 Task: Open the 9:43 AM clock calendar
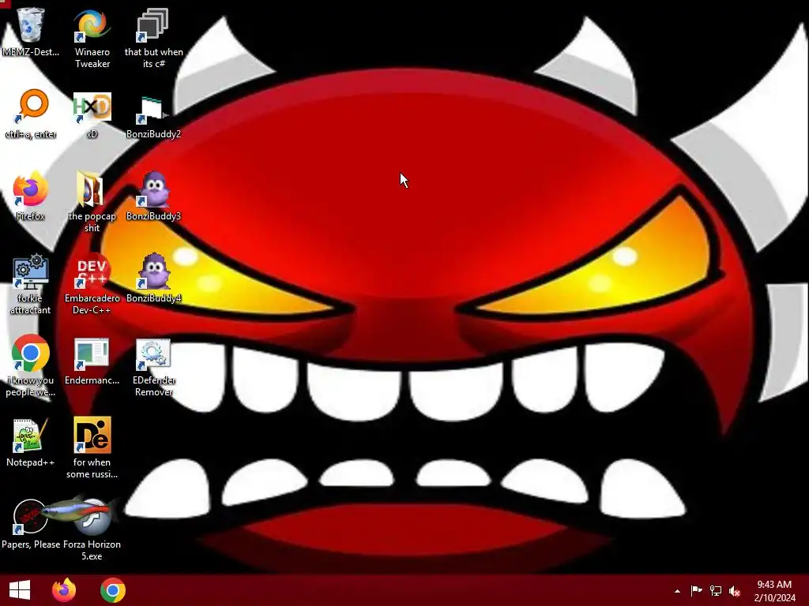(x=774, y=590)
